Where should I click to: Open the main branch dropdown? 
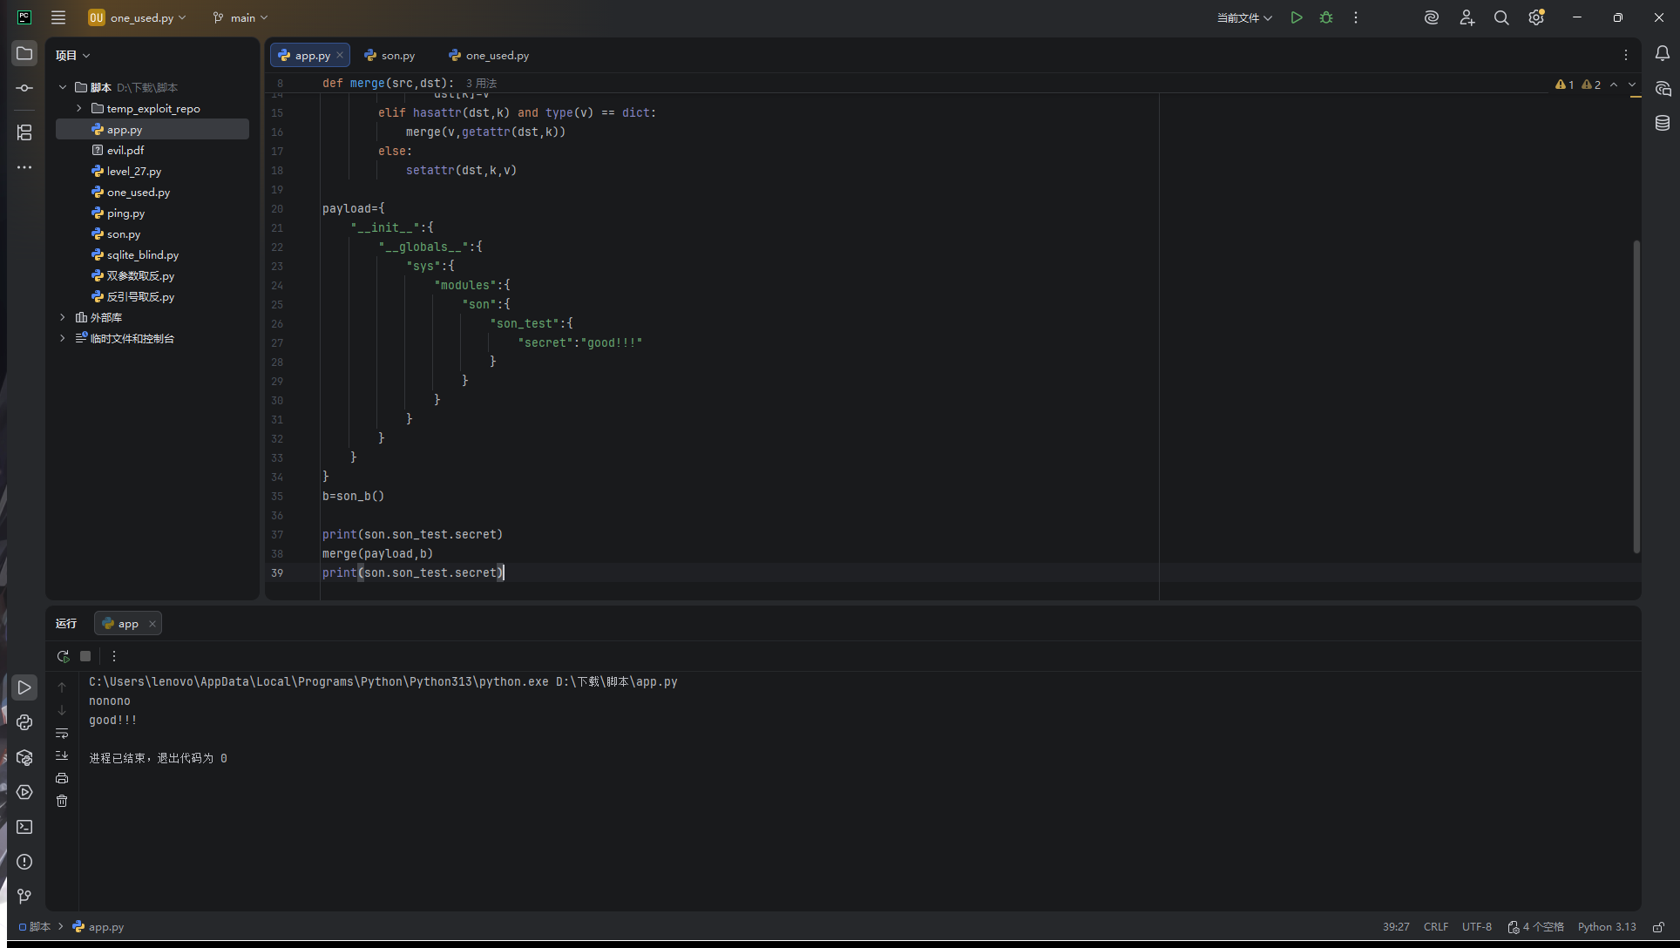tap(240, 17)
